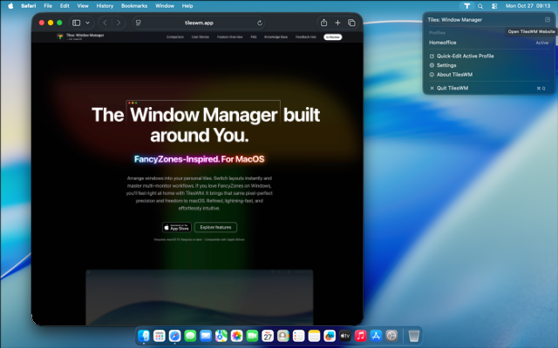Screen dimensions: 558x348
Task: Toggle the Safari sidebar
Action: (x=76, y=23)
